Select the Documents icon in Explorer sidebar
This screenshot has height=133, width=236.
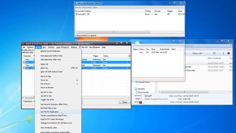pos(136,92)
